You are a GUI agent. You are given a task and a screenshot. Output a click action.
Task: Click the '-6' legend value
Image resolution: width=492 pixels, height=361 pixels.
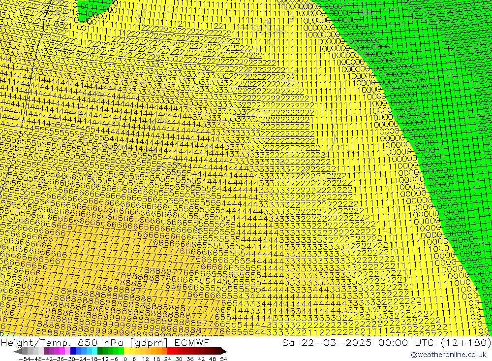tap(114, 359)
